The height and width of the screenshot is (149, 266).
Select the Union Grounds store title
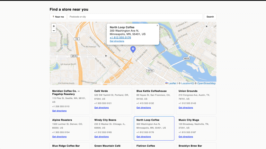tap(188, 91)
